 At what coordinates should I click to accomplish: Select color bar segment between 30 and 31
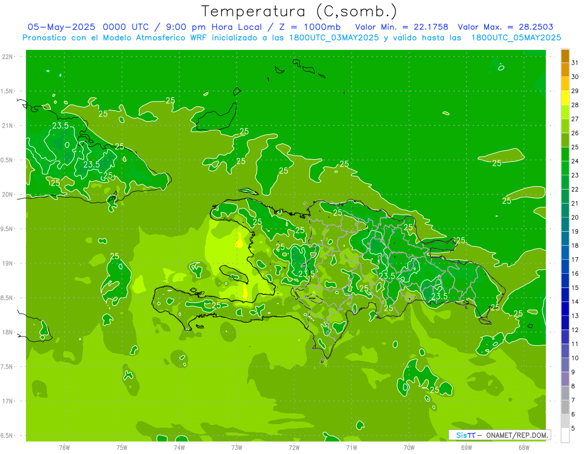click(x=565, y=70)
